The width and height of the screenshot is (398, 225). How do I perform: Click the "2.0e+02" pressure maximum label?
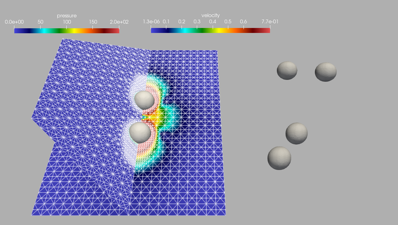[119, 22]
